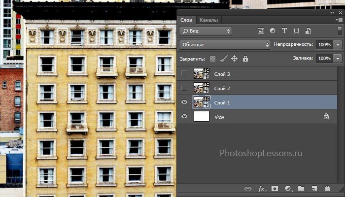Show layer Слой 3 visibility box
This screenshot has width=345, height=197.
coord(184,74)
